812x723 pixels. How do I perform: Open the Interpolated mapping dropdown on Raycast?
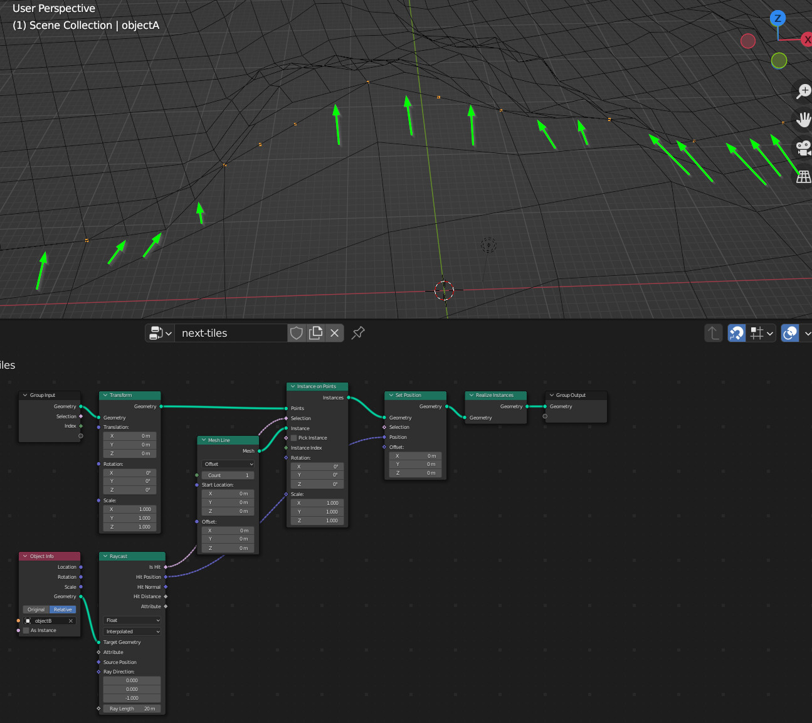click(132, 631)
